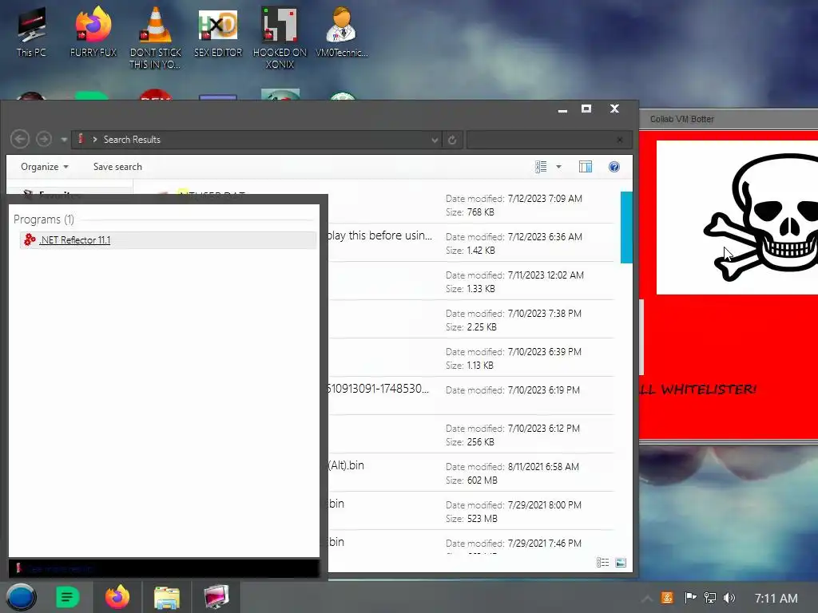The height and width of the screenshot is (613, 818).
Task: Click the Search Results breadcrumb
Action: (x=132, y=139)
